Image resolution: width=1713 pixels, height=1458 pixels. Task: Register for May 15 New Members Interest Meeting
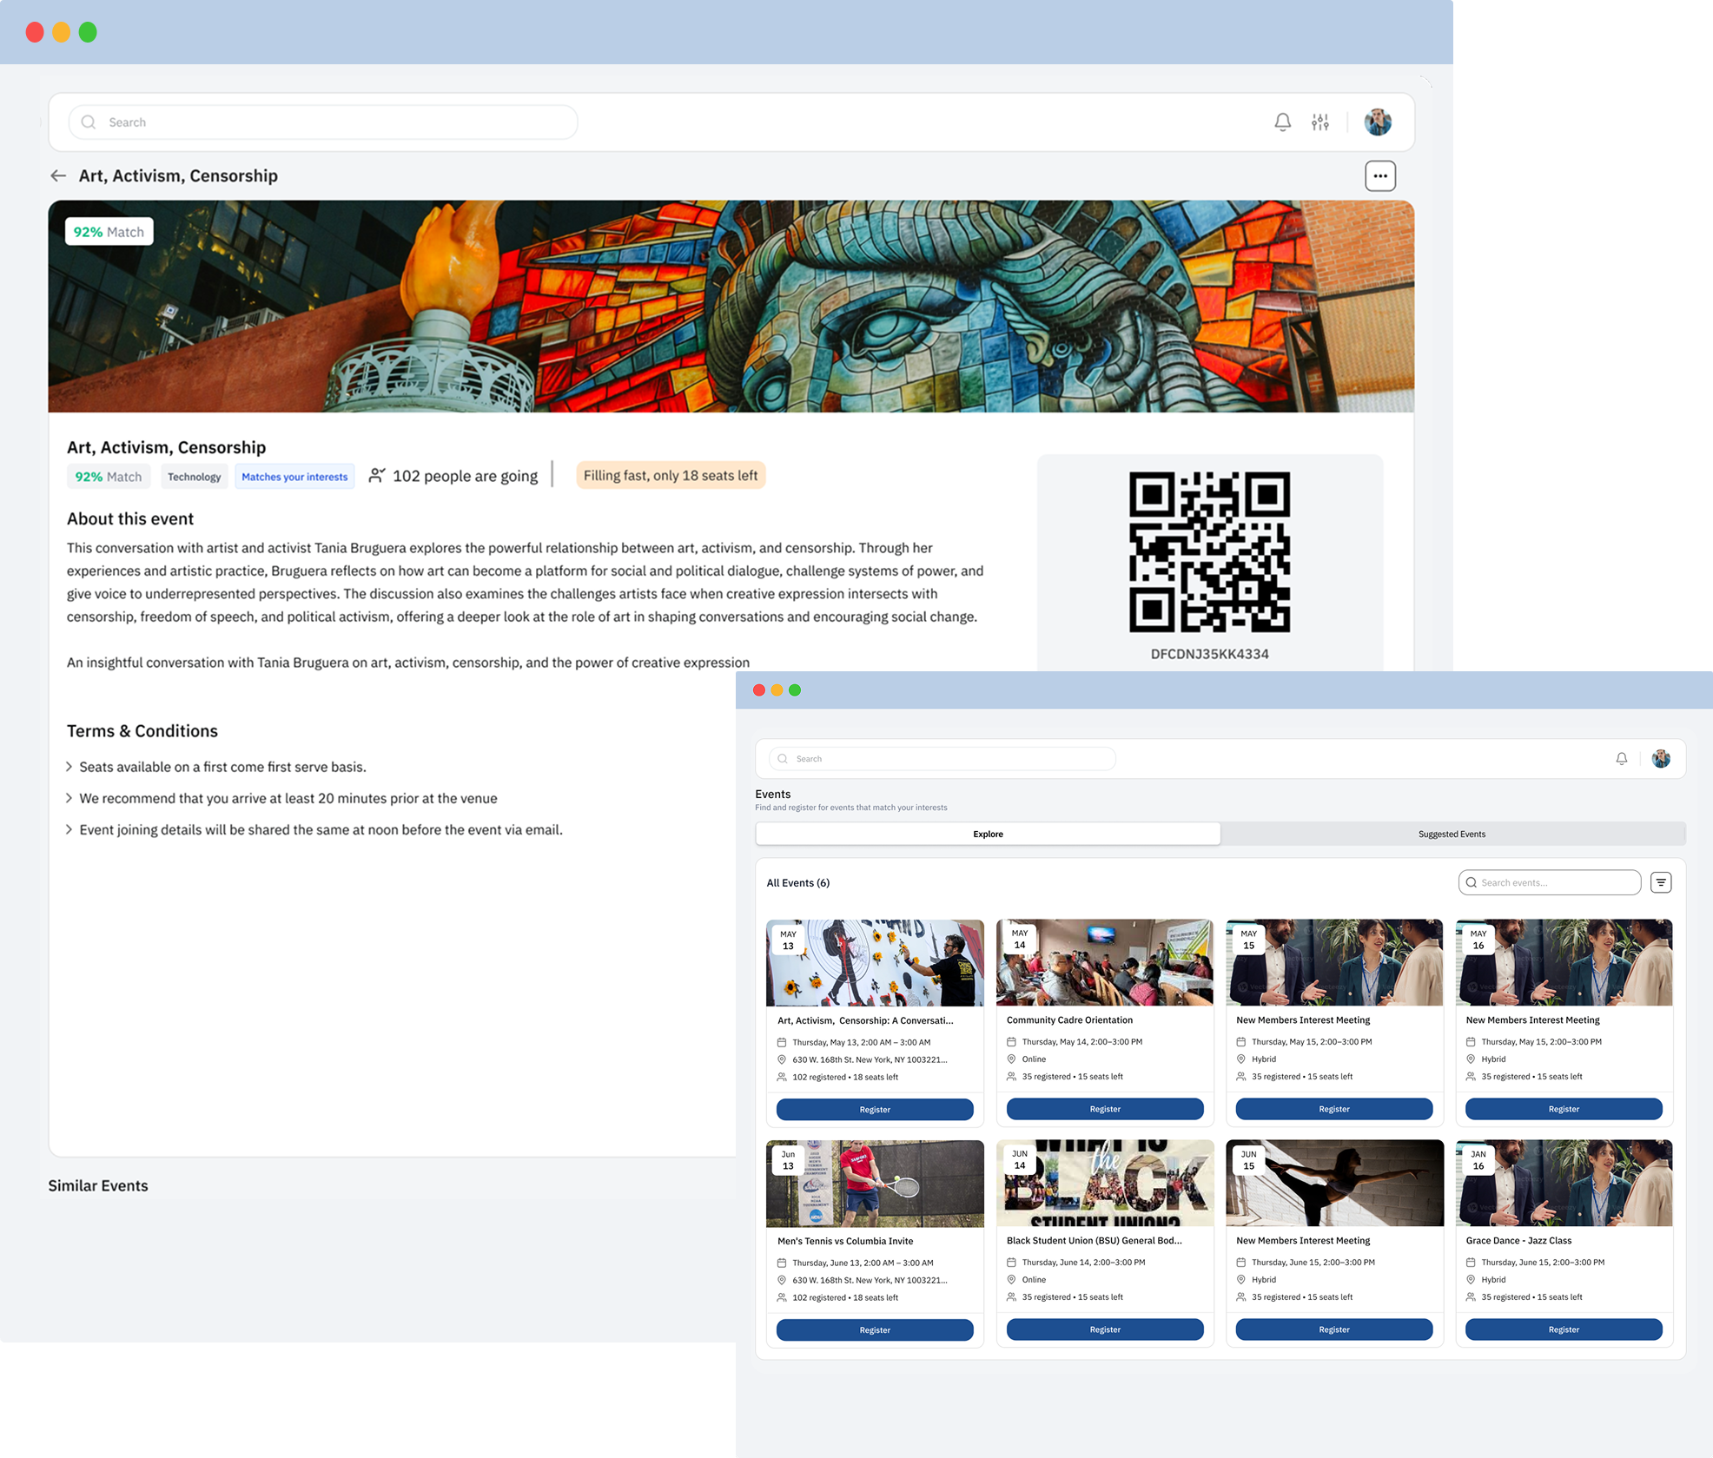(1334, 1109)
